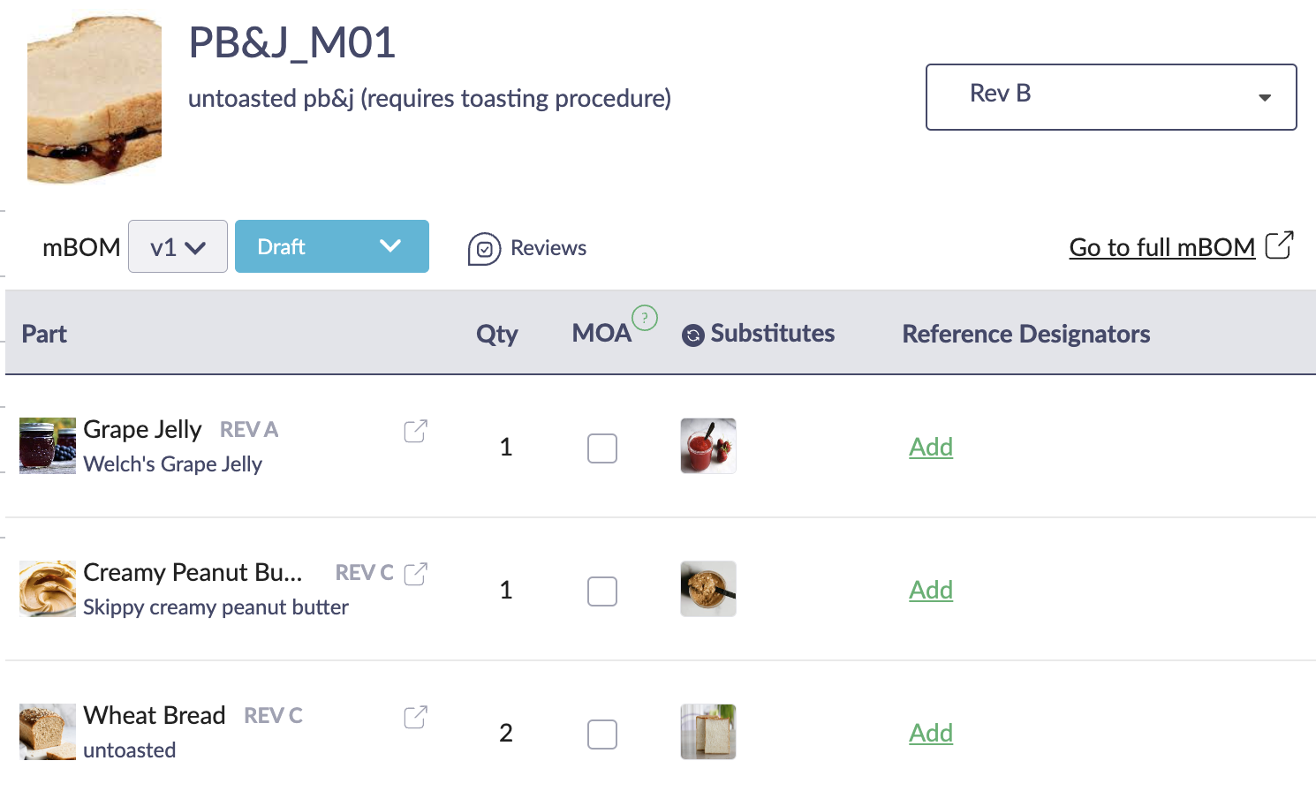Click the Part column header
Image resolution: width=1316 pixels, height=791 pixels.
tap(44, 334)
